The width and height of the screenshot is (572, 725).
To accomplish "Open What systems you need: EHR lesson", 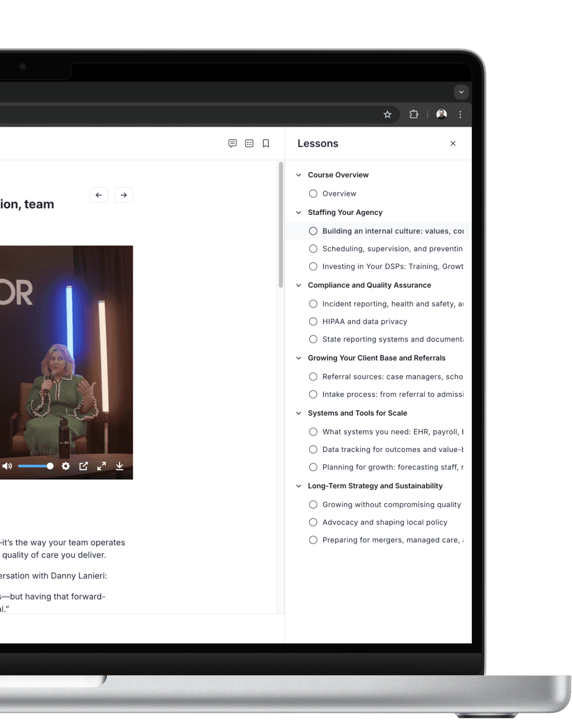I will point(393,432).
